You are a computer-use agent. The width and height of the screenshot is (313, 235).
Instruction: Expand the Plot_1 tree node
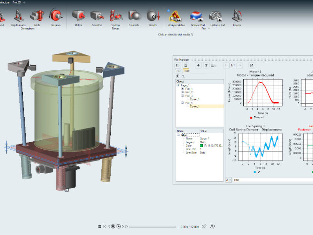click(x=182, y=89)
